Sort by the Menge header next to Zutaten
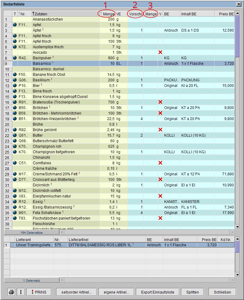 (x=107, y=14)
